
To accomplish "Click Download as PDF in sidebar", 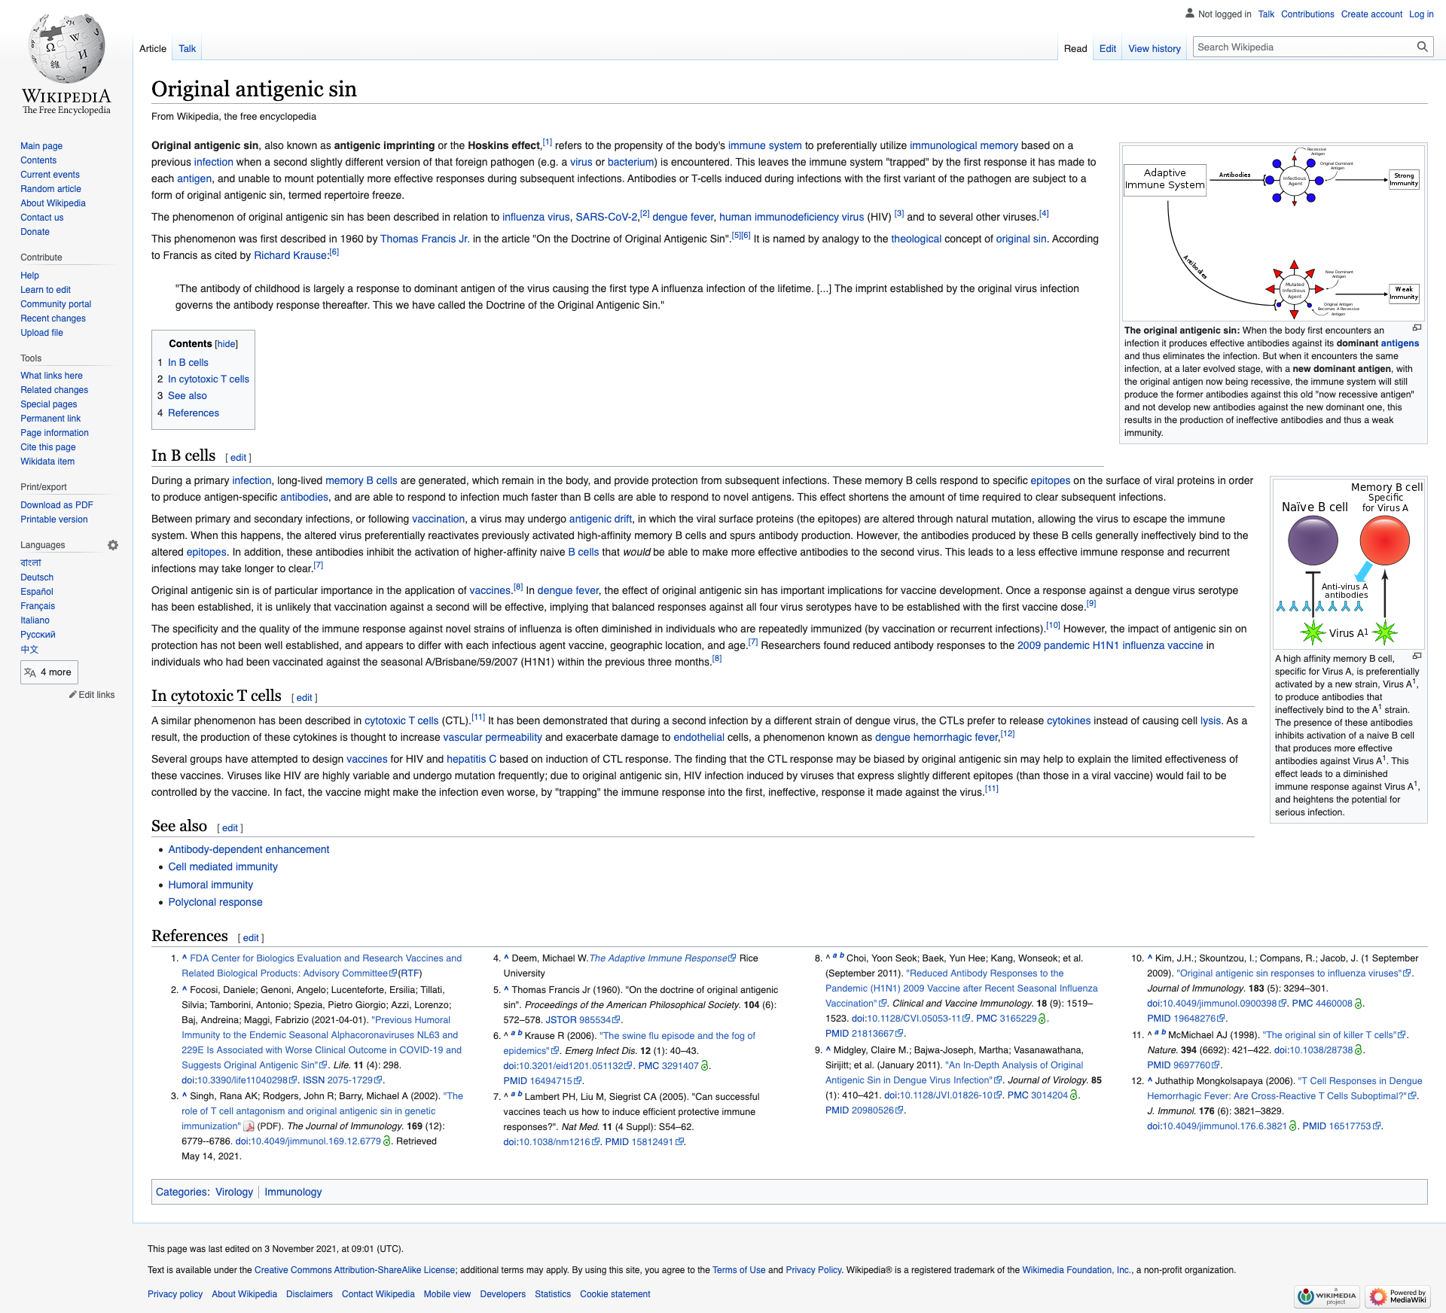I will pyautogui.click(x=56, y=505).
